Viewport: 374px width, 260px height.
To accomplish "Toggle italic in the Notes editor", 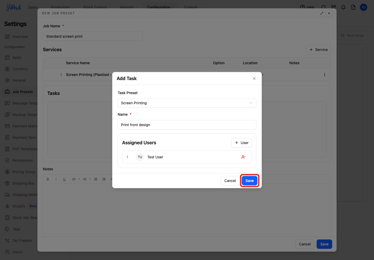I will pyautogui.click(x=56, y=179).
